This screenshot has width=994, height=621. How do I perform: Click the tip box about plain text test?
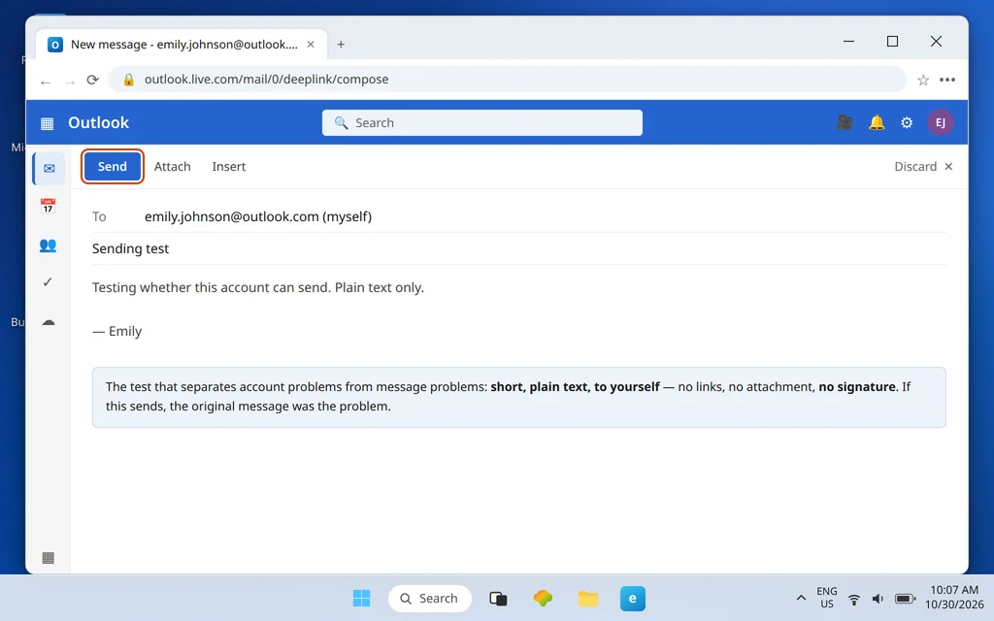[519, 397]
